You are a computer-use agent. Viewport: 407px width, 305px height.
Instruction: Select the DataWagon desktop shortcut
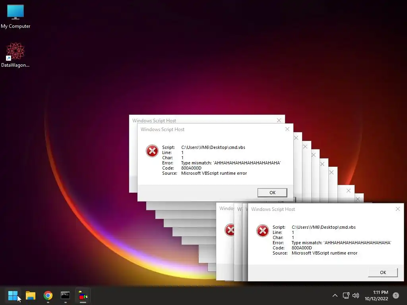pos(16,55)
